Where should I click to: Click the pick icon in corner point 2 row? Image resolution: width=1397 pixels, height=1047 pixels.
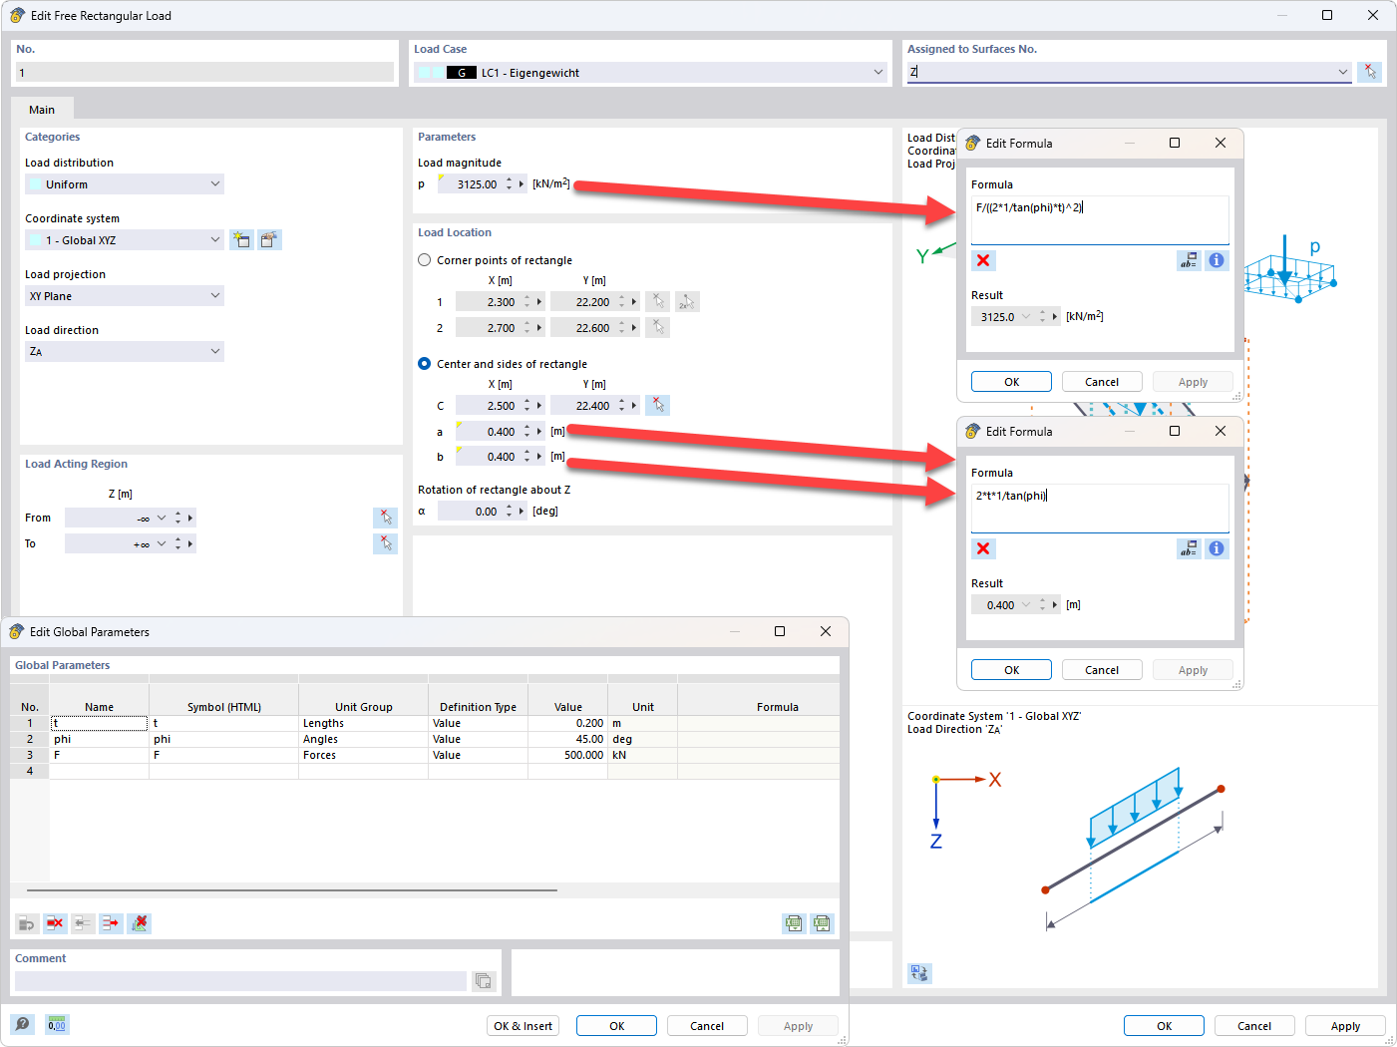click(657, 327)
